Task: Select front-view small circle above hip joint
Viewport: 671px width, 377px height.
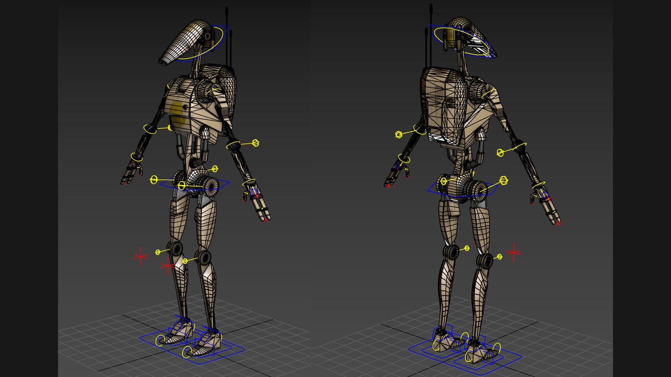Action: pyautogui.click(x=215, y=169)
